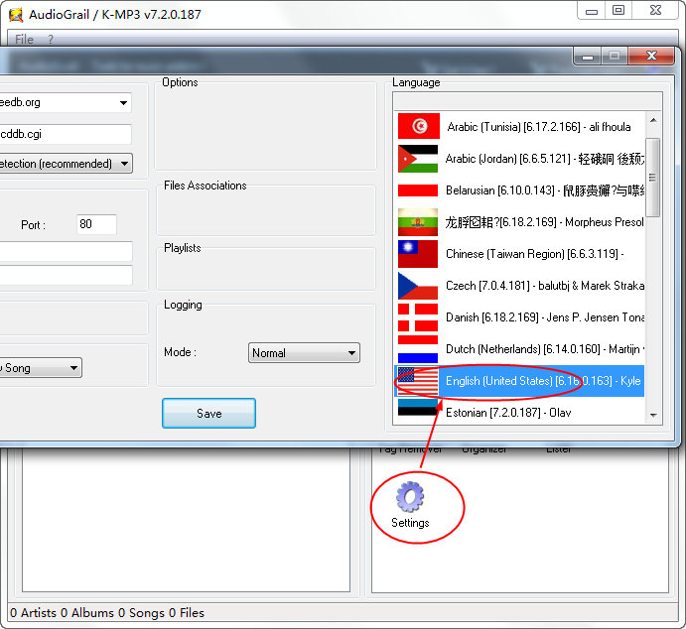
Task: Choose Arabic (Tunisia) language entry
Action: point(519,127)
